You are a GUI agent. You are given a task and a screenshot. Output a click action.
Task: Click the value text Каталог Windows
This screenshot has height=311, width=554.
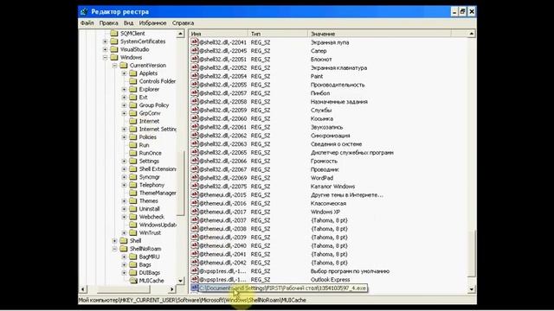[x=332, y=187]
